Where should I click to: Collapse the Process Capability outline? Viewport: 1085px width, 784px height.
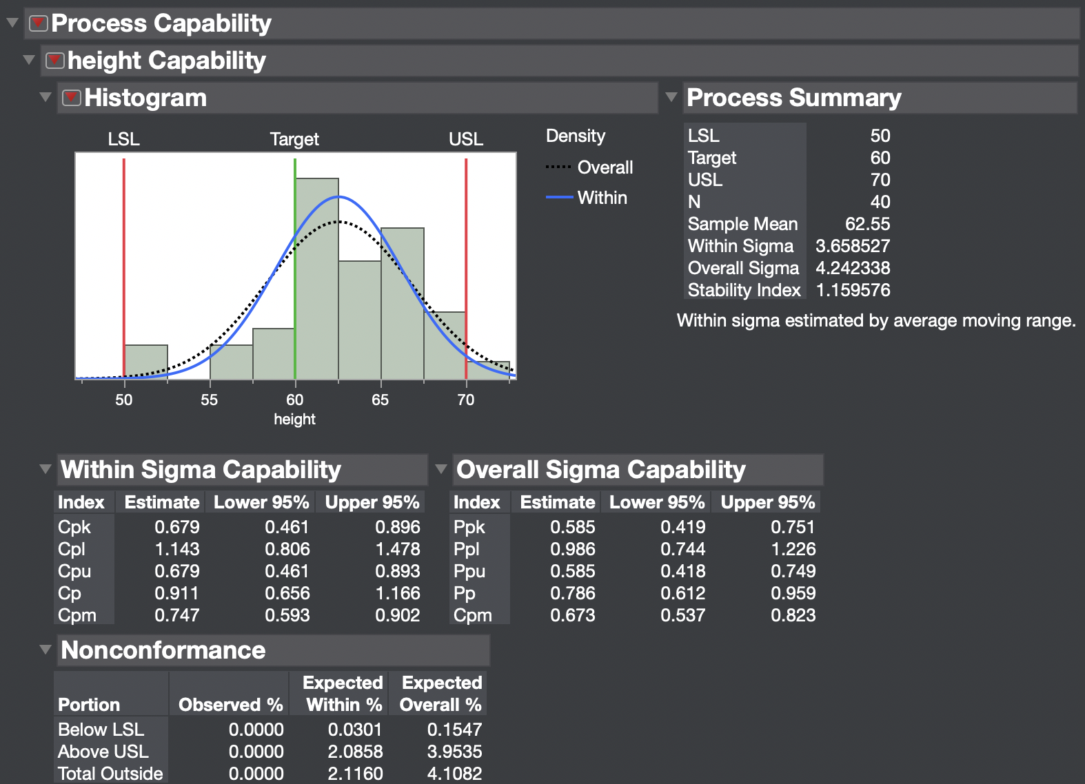pos(12,23)
